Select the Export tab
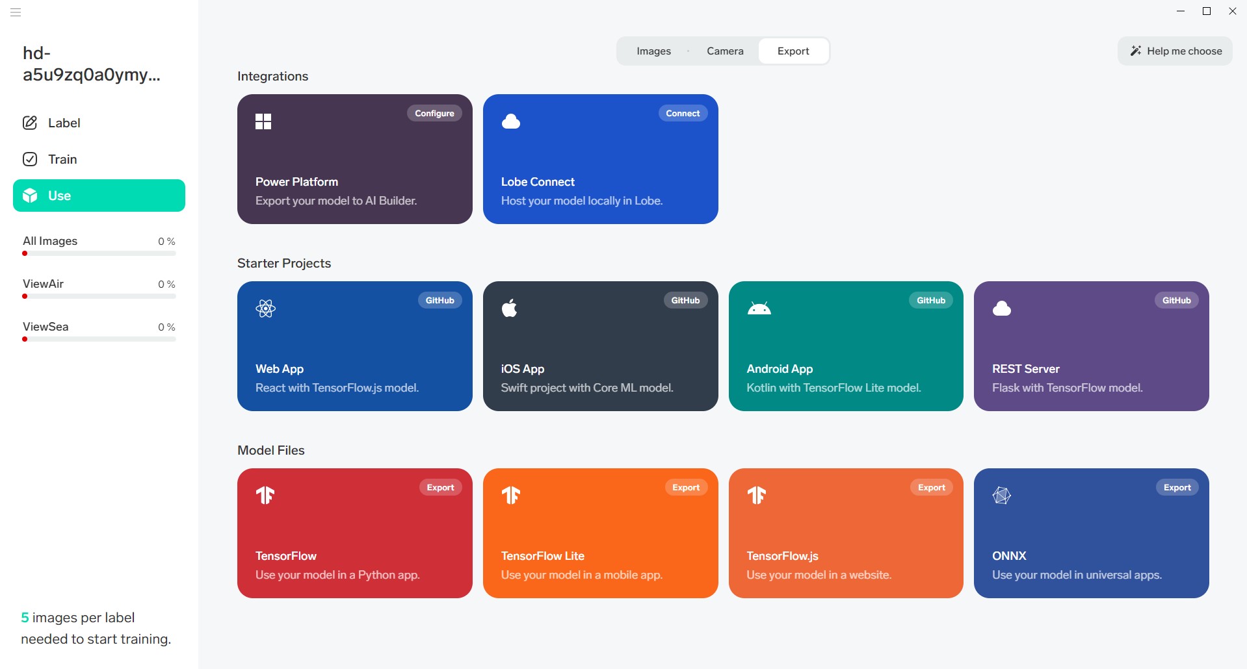This screenshot has height=669, width=1247. coord(793,51)
